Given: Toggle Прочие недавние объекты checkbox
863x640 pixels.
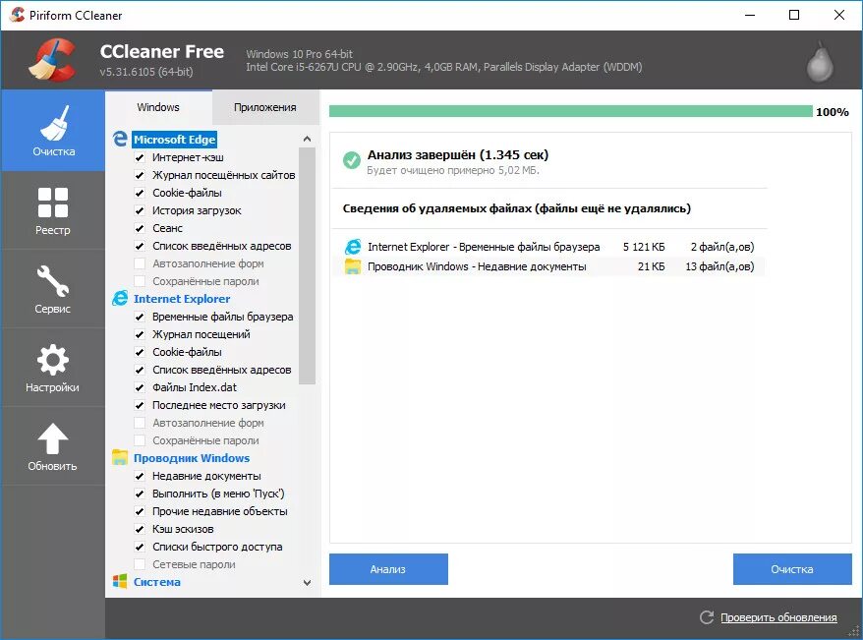Looking at the screenshot, I should point(140,511).
